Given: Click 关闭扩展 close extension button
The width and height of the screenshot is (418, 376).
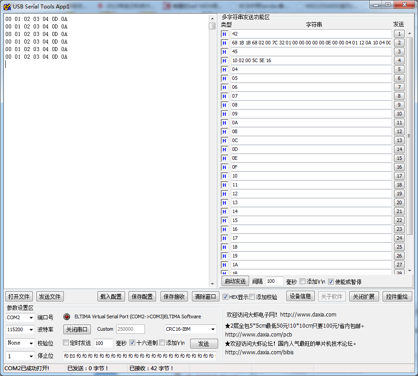Looking at the screenshot, I should click(364, 297).
